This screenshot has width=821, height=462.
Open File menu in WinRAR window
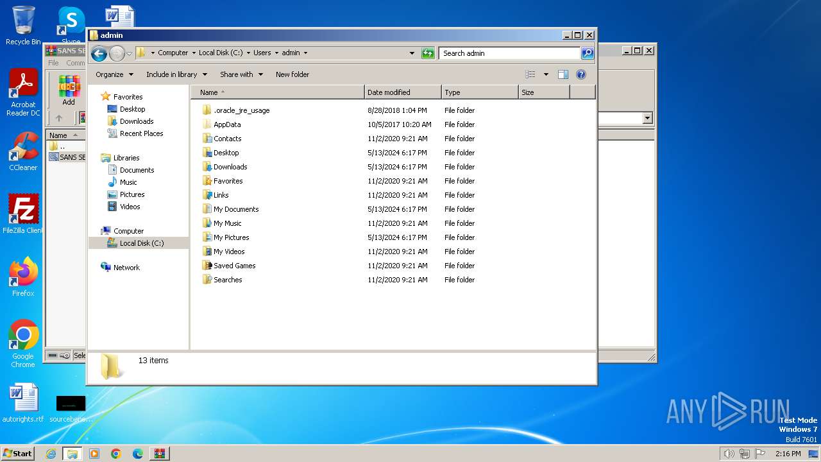(x=53, y=63)
